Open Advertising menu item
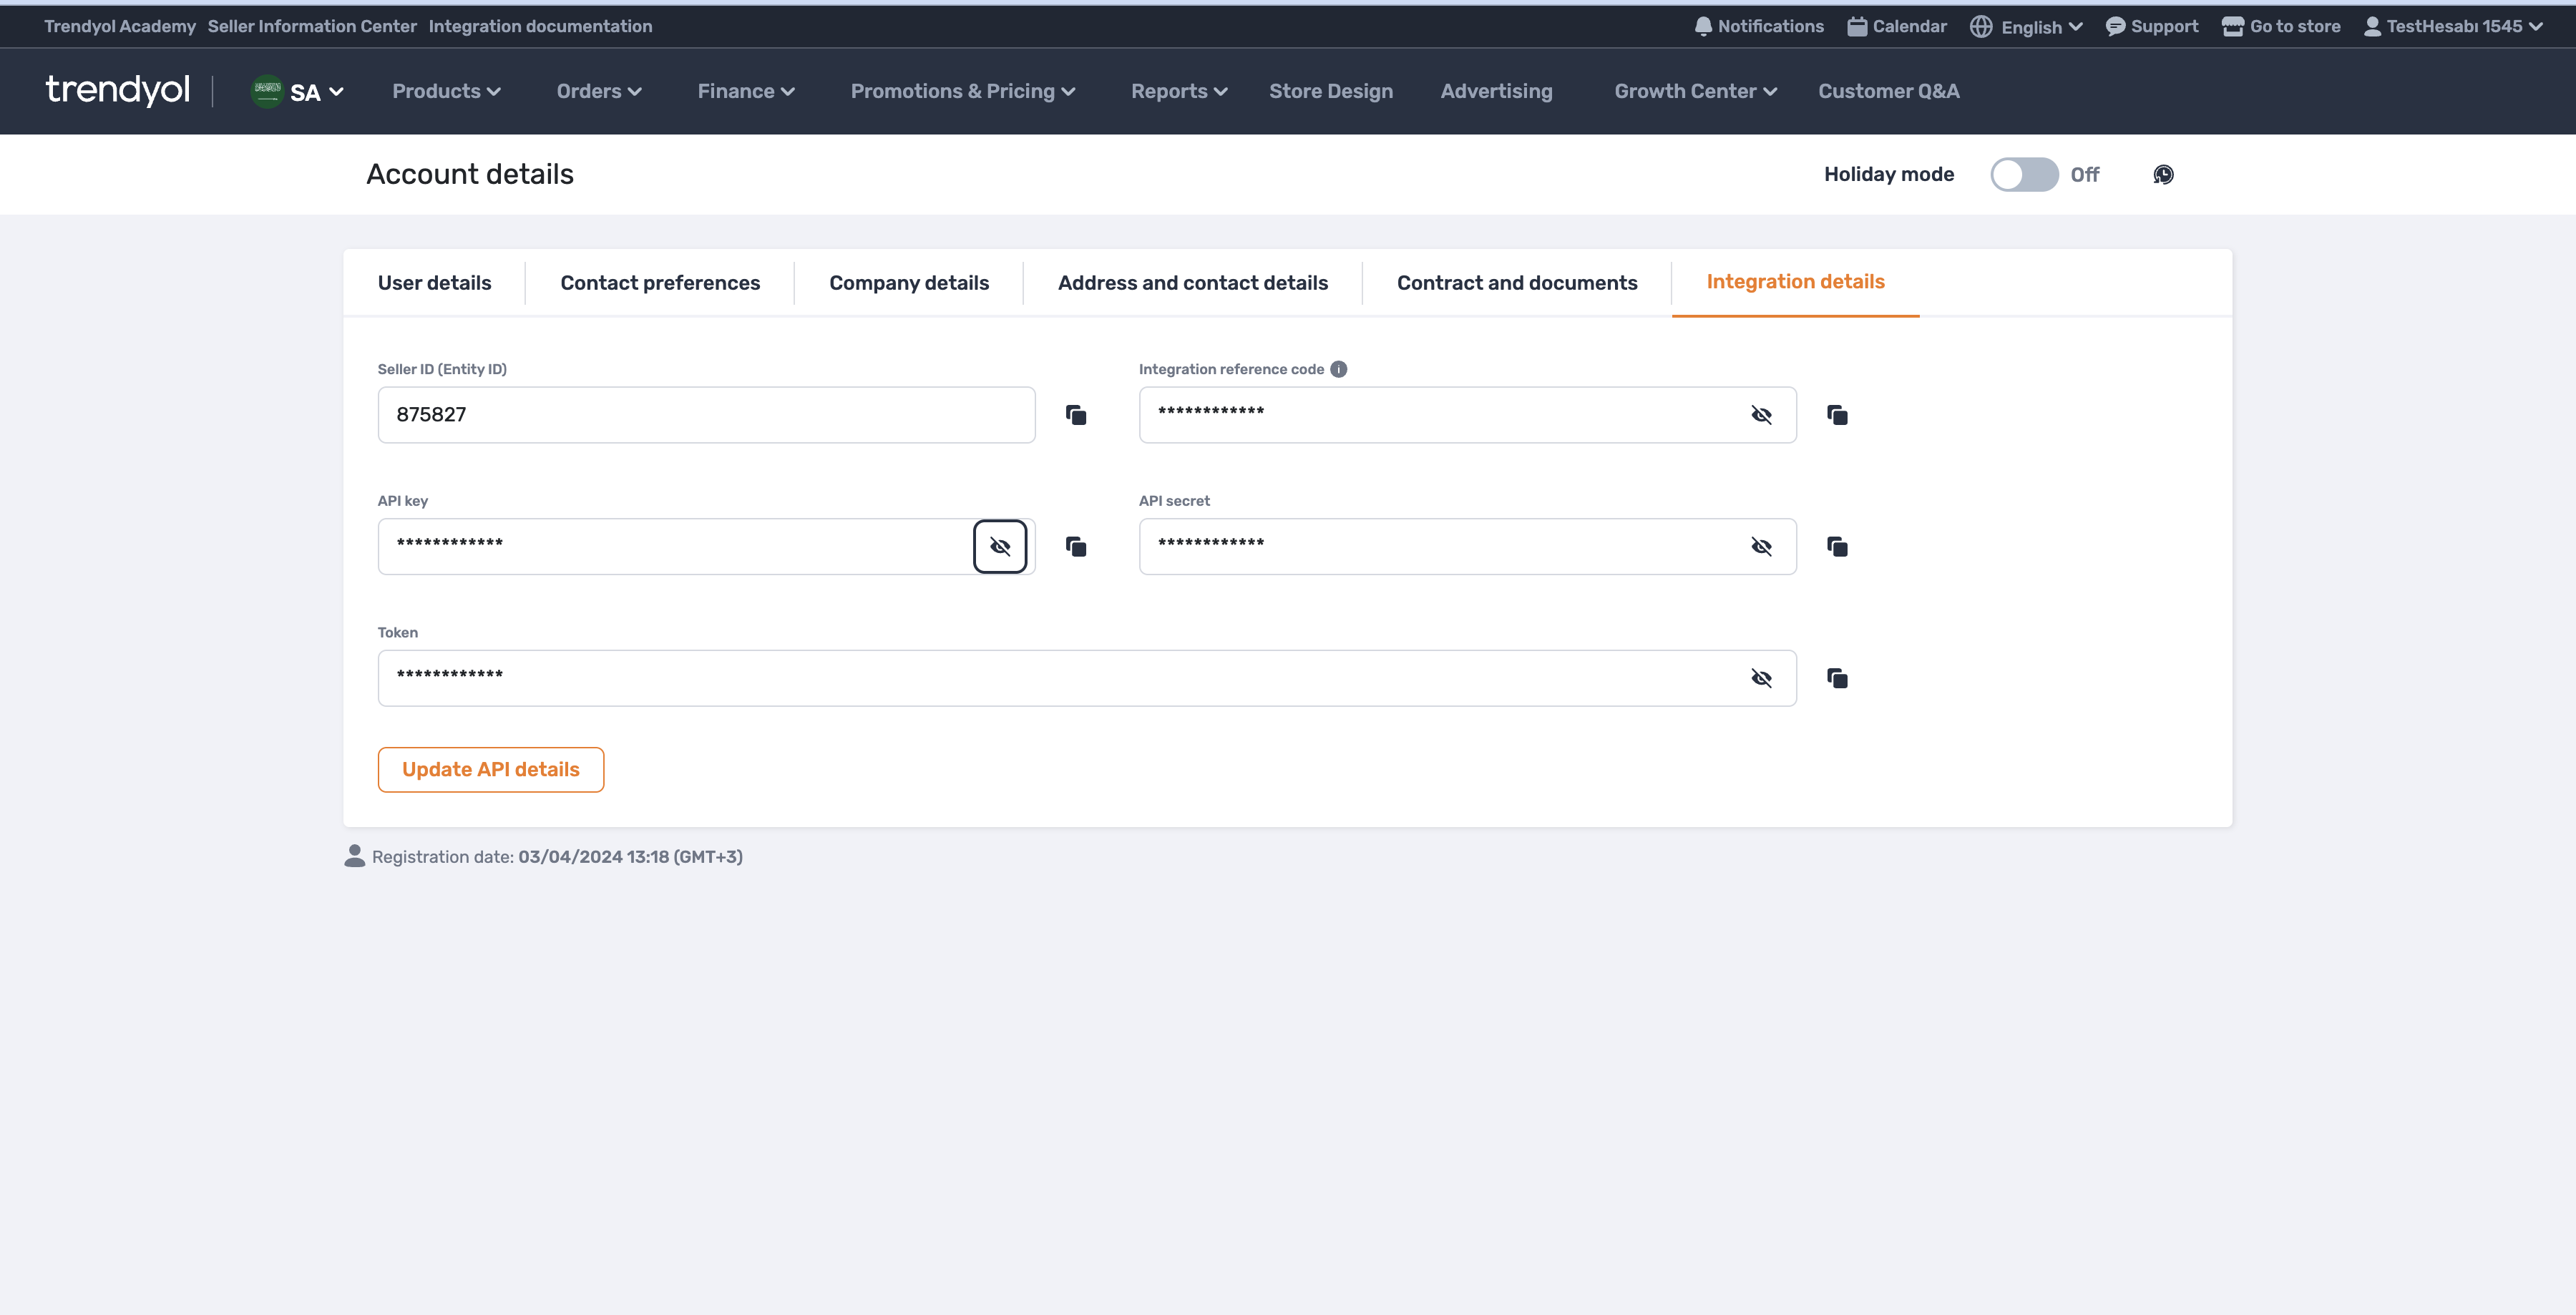 (1496, 91)
